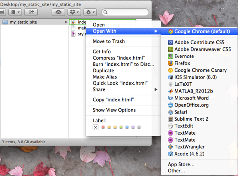Clear label with the X box

96,127
